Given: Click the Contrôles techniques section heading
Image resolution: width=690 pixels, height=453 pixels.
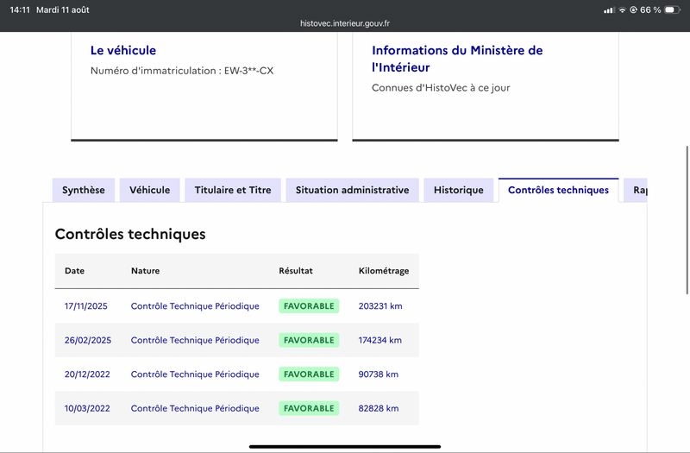Looking at the screenshot, I should 130,234.
